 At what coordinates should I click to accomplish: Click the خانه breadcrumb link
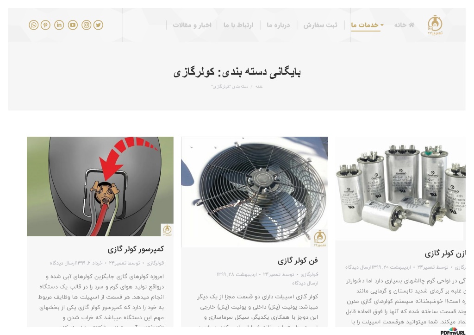pos(259,87)
